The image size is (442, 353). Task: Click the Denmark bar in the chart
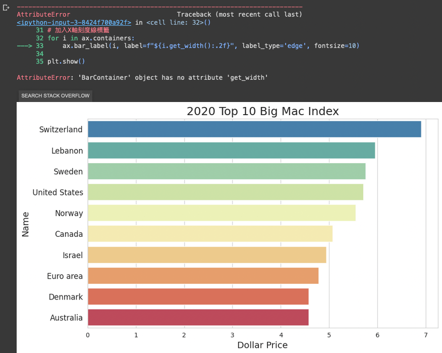(198, 297)
